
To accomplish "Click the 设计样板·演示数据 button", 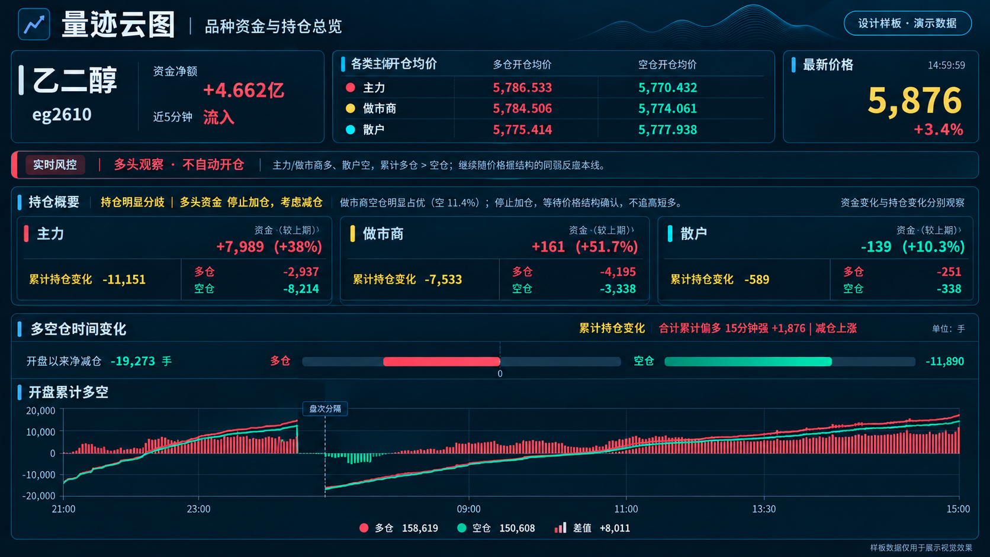I will pyautogui.click(x=908, y=23).
